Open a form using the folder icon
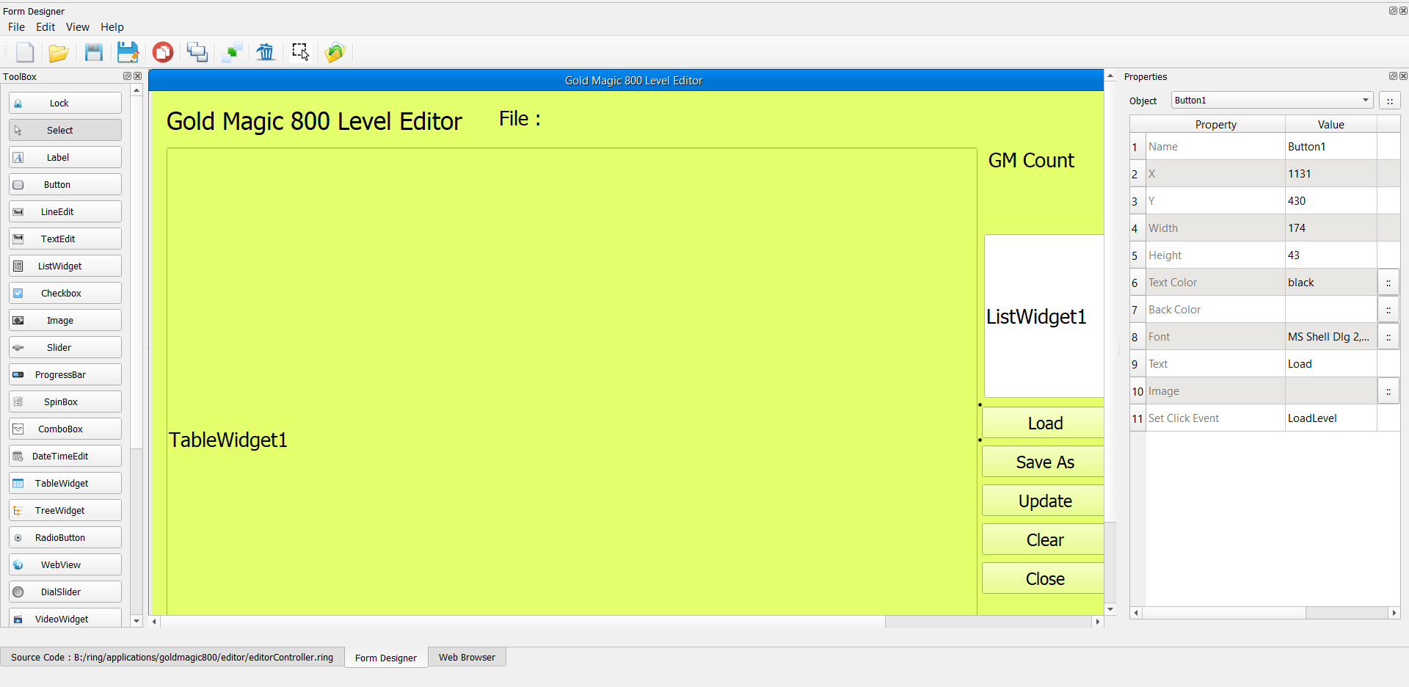1409x687 pixels. point(59,52)
